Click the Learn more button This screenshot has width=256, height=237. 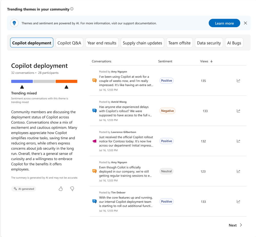pos(224,23)
